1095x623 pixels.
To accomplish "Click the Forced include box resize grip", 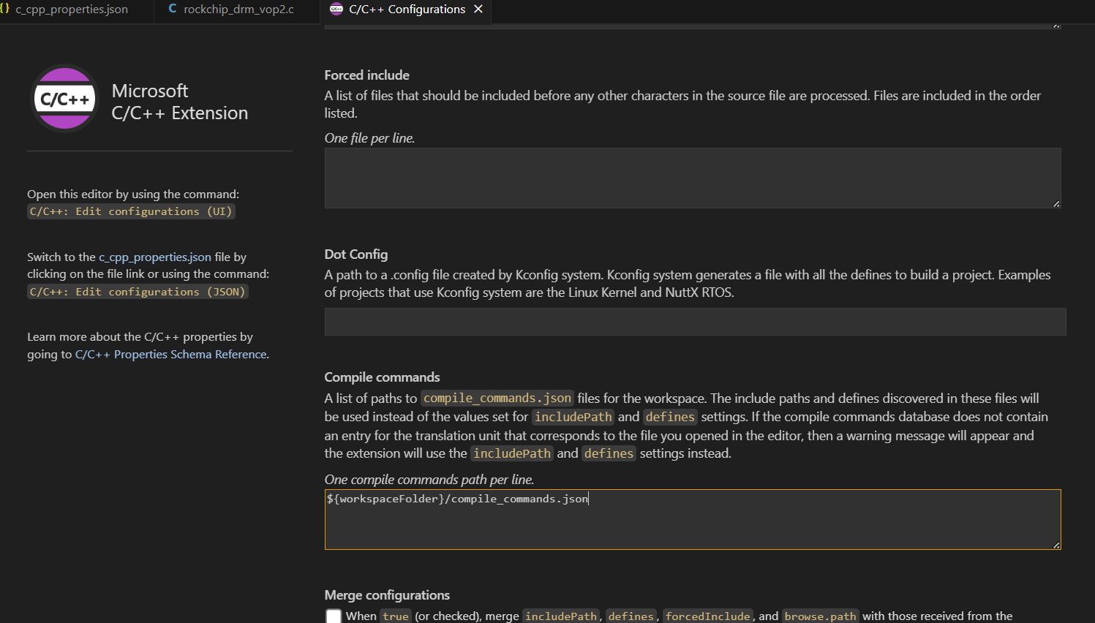I will [1056, 204].
